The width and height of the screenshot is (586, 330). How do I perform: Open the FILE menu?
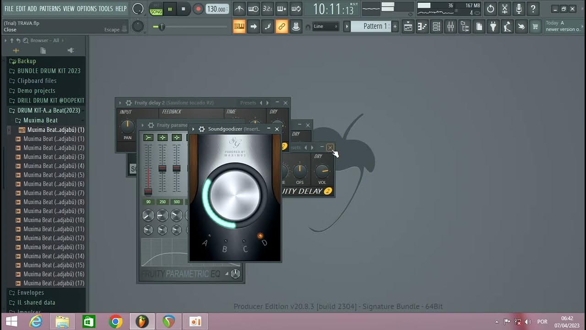(9, 9)
